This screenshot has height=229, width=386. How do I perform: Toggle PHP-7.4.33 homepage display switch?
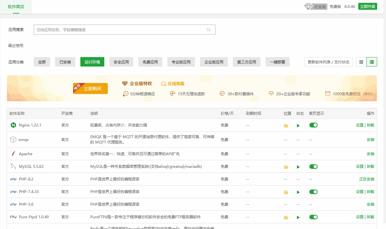(x=314, y=192)
